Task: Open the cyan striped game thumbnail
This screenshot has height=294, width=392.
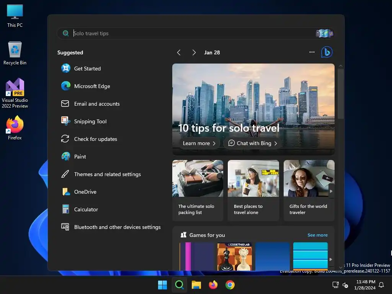Action: click(310, 256)
